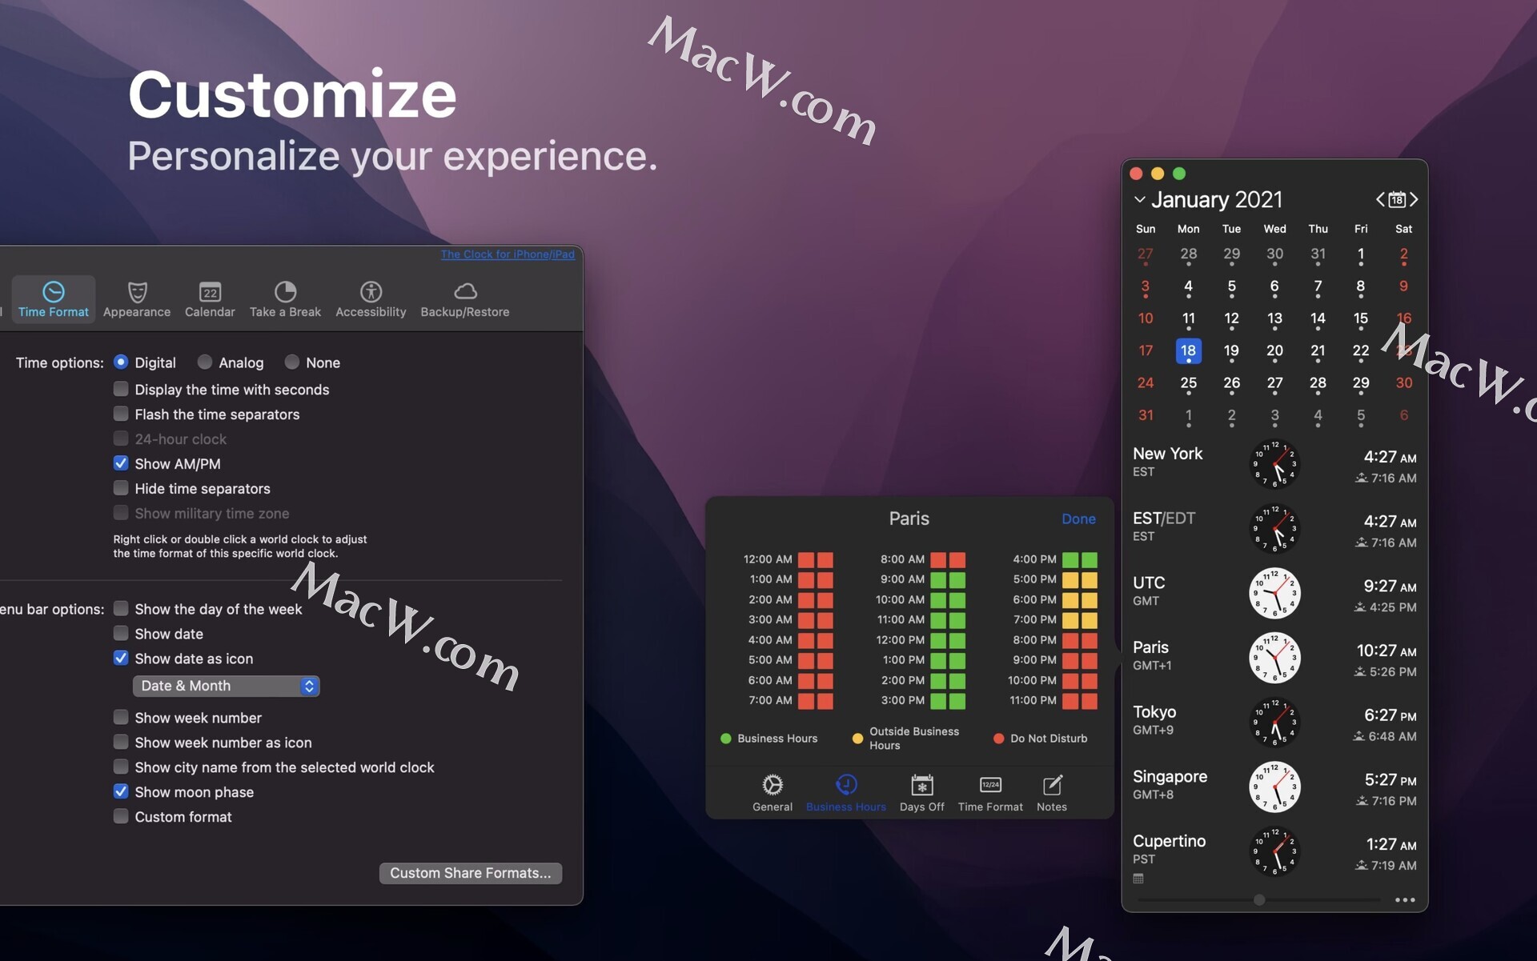The width and height of the screenshot is (1537, 961).
Task: Open the Backup/Restore tab
Action: point(465,299)
